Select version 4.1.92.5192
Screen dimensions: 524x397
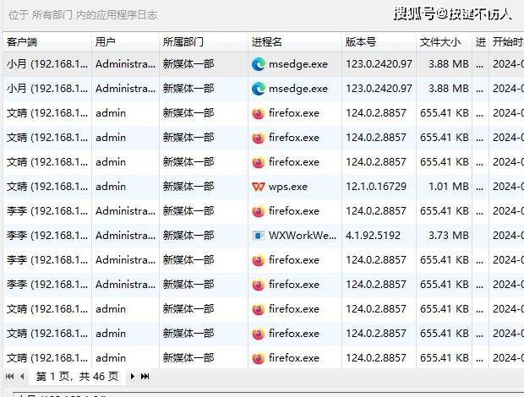point(373,236)
